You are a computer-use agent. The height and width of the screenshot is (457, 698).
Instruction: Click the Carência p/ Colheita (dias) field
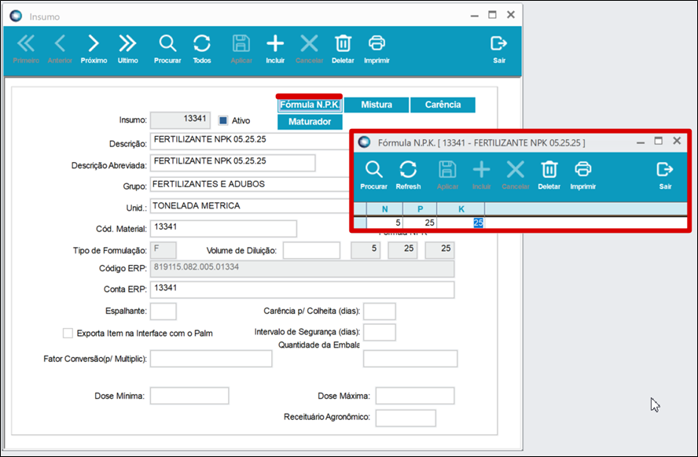[380, 311]
